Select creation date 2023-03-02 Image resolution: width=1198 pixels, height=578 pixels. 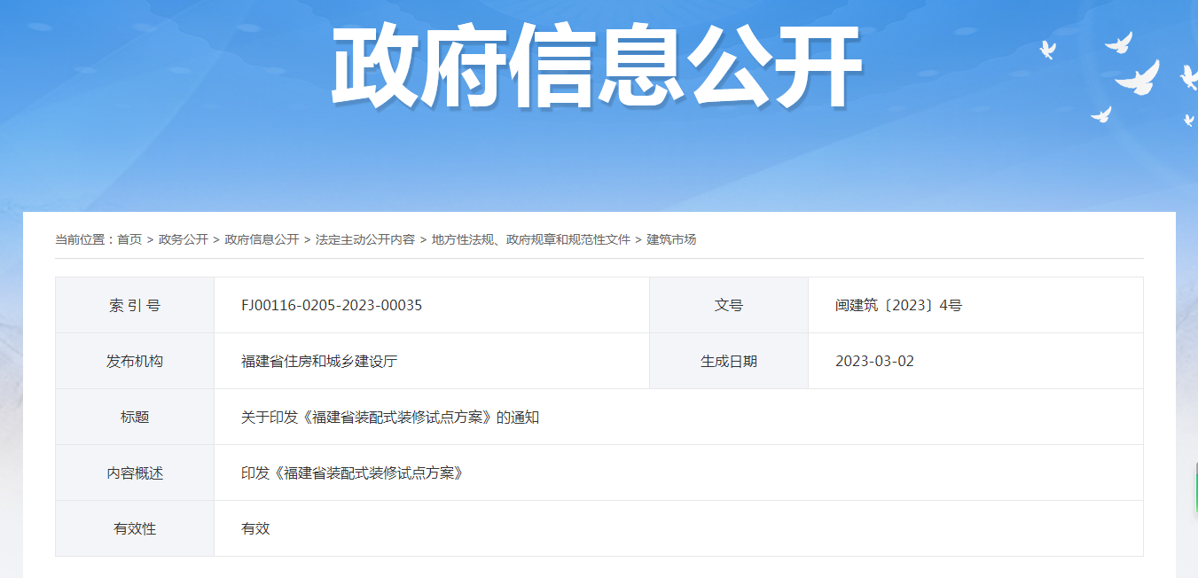874,361
